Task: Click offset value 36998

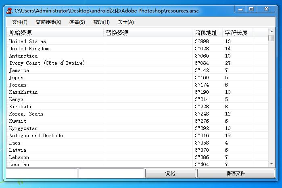Action: (x=202, y=41)
